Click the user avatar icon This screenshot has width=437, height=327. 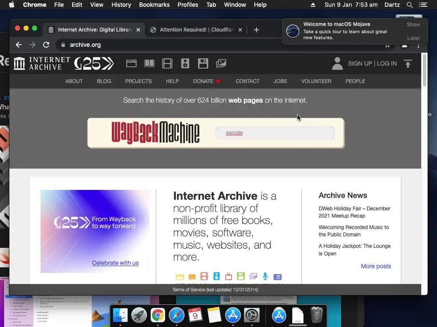click(x=337, y=63)
